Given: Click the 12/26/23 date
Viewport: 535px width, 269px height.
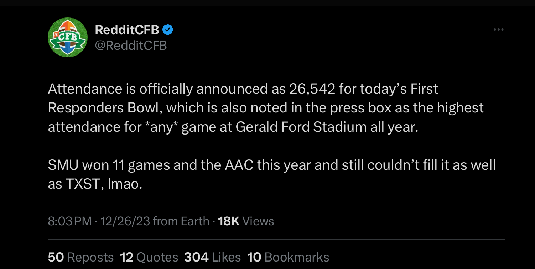Looking at the screenshot, I should 125,221.
